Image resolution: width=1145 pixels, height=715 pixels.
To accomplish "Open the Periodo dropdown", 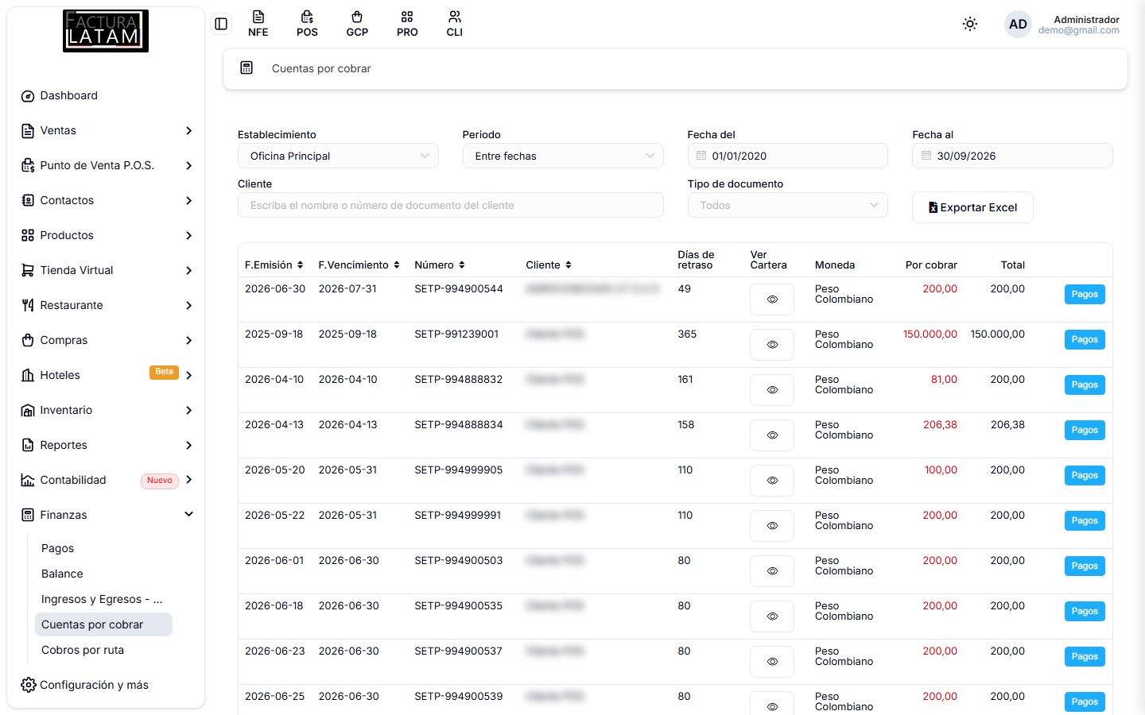I will tap(563, 156).
